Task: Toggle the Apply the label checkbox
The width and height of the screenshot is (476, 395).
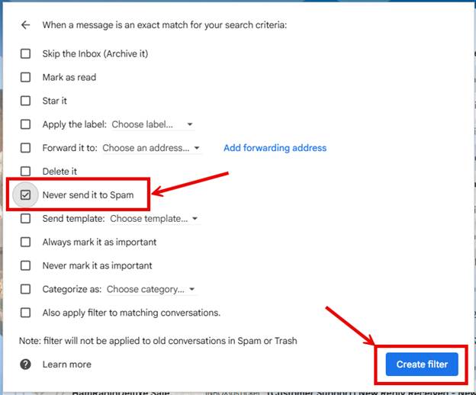Action: (26, 124)
